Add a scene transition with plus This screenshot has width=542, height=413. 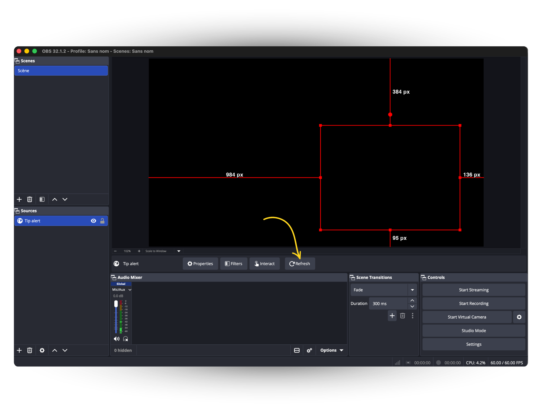point(392,316)
